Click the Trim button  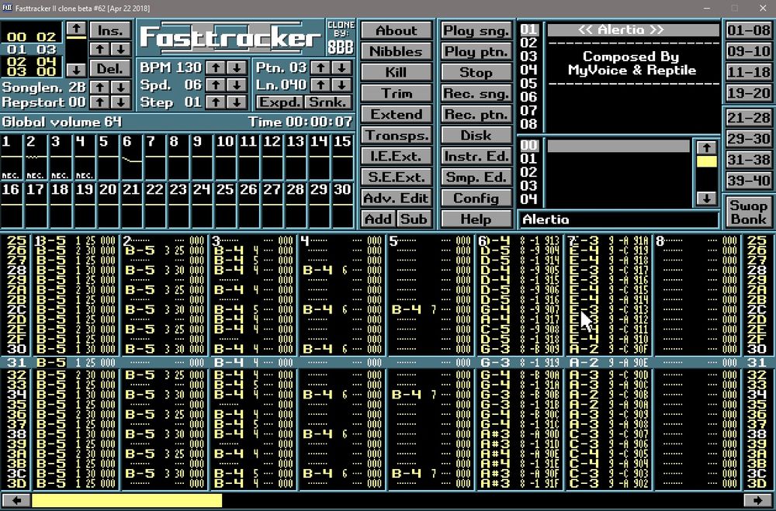[x=397, y=93]
